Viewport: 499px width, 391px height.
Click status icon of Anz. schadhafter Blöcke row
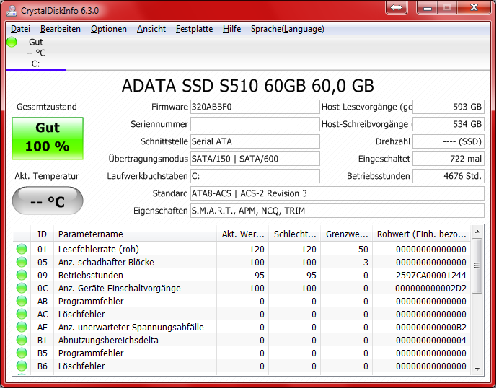22,262
